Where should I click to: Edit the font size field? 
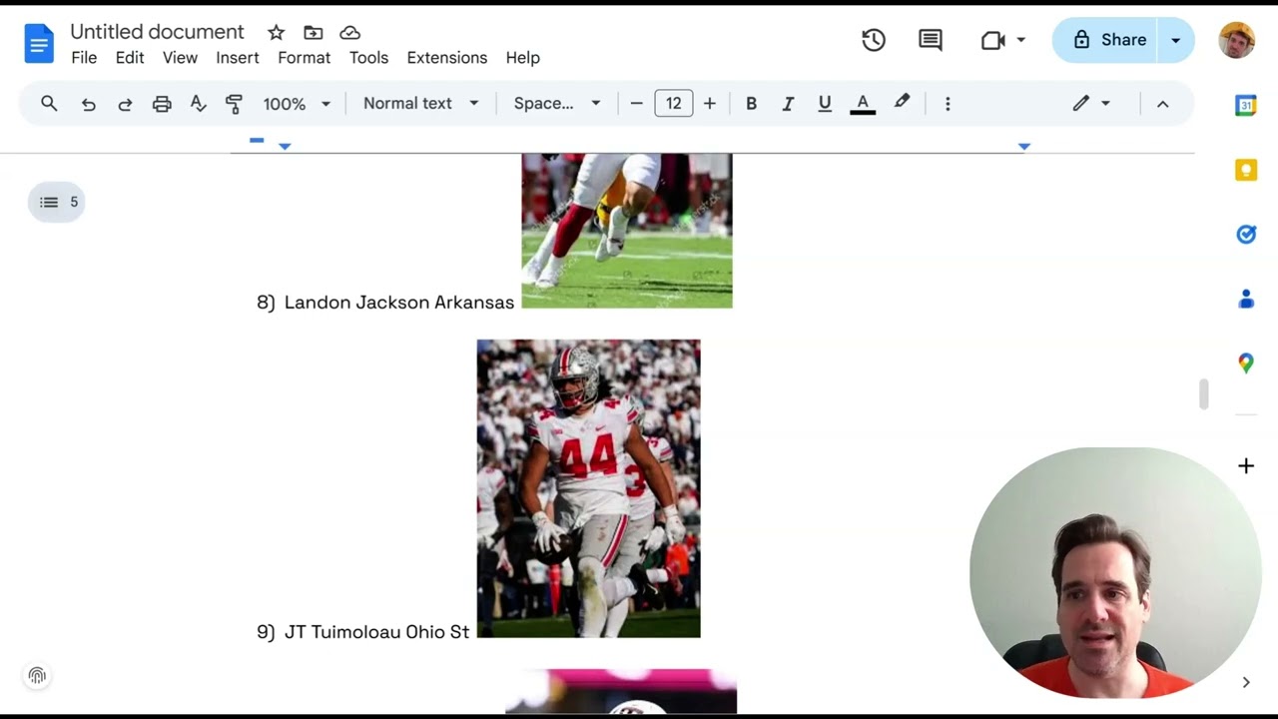pyautogui.click(x=674, y=104)
